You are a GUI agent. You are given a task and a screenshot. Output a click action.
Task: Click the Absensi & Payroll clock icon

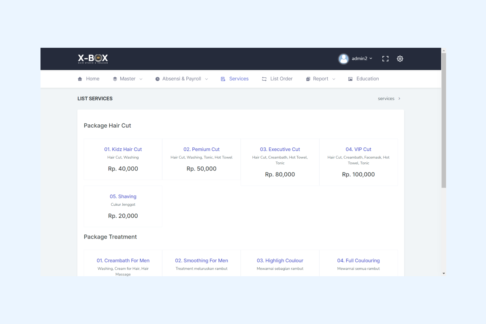(x=158, y=79)
